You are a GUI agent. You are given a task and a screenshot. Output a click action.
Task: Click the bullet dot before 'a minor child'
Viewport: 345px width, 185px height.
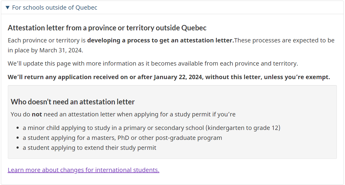[x=18, y=128]
